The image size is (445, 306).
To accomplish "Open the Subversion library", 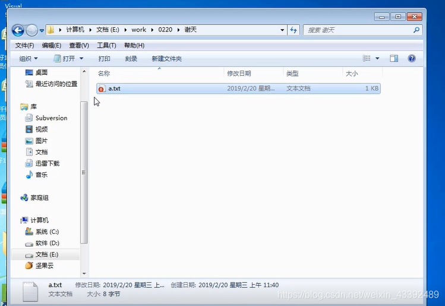I will pyautogui.click(x=46, y=118).
